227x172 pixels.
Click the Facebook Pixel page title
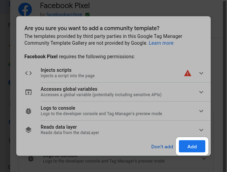coord(65,6)
